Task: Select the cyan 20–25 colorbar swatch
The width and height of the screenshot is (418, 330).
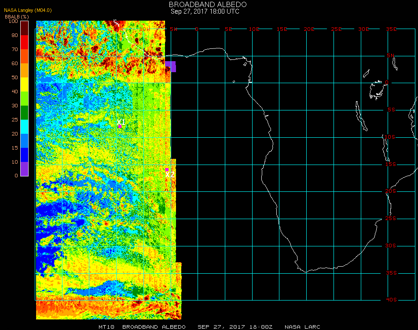Action: click(x=25, y=127)
